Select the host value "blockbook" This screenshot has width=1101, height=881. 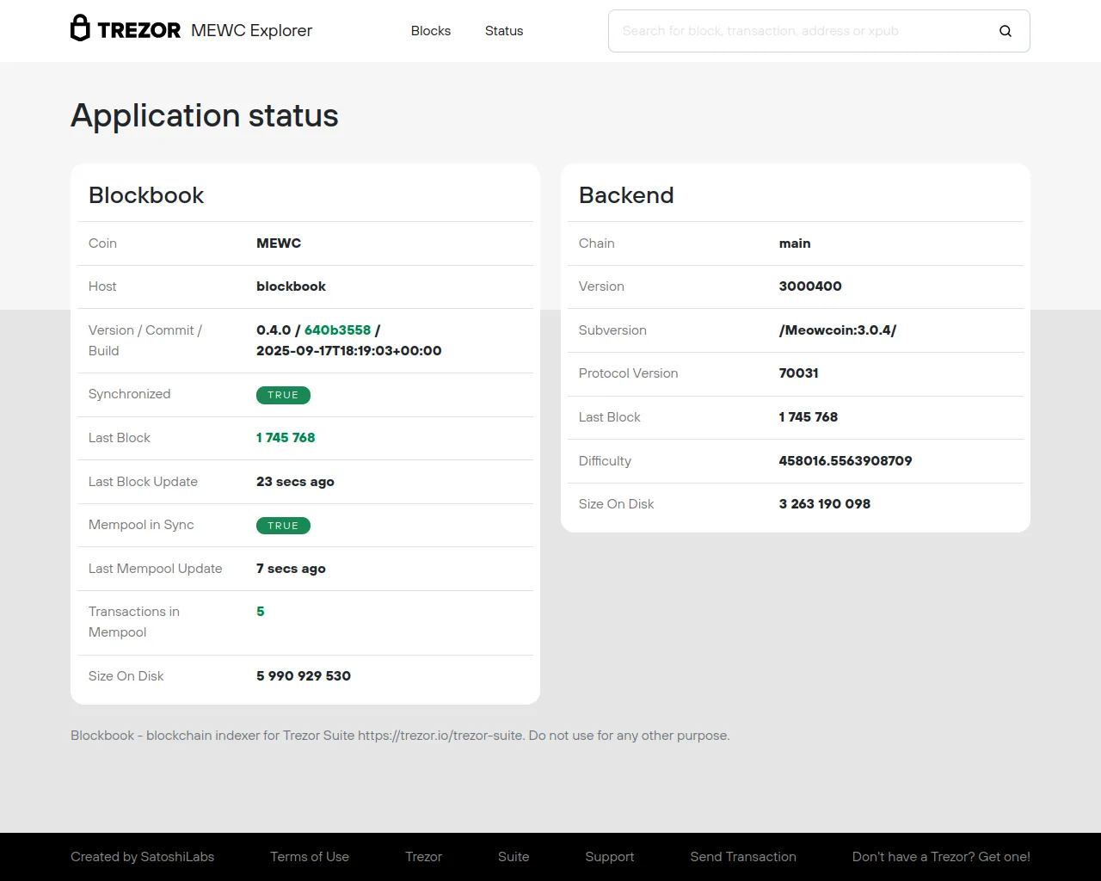[x=291, y=286]
